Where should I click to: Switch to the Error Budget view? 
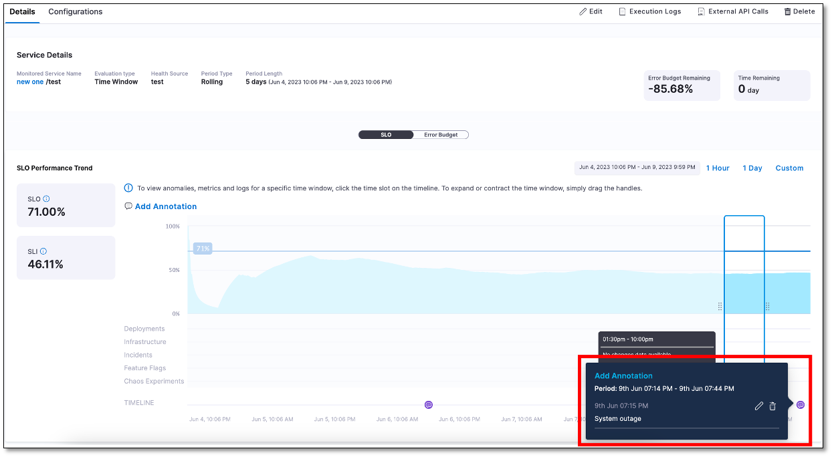click(x=440, y=134)
